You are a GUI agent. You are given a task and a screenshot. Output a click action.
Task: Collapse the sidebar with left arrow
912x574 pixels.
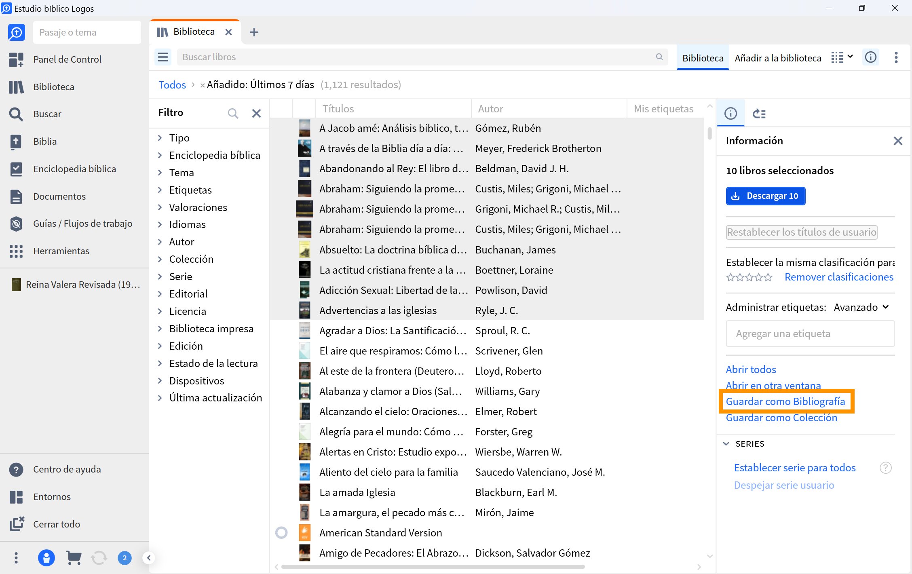click(x=149, y=558)
